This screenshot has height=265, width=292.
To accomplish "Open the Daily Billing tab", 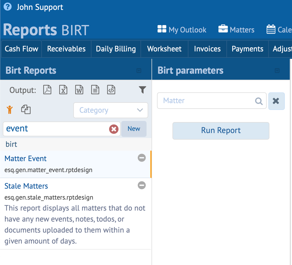I will pos(116,49).
